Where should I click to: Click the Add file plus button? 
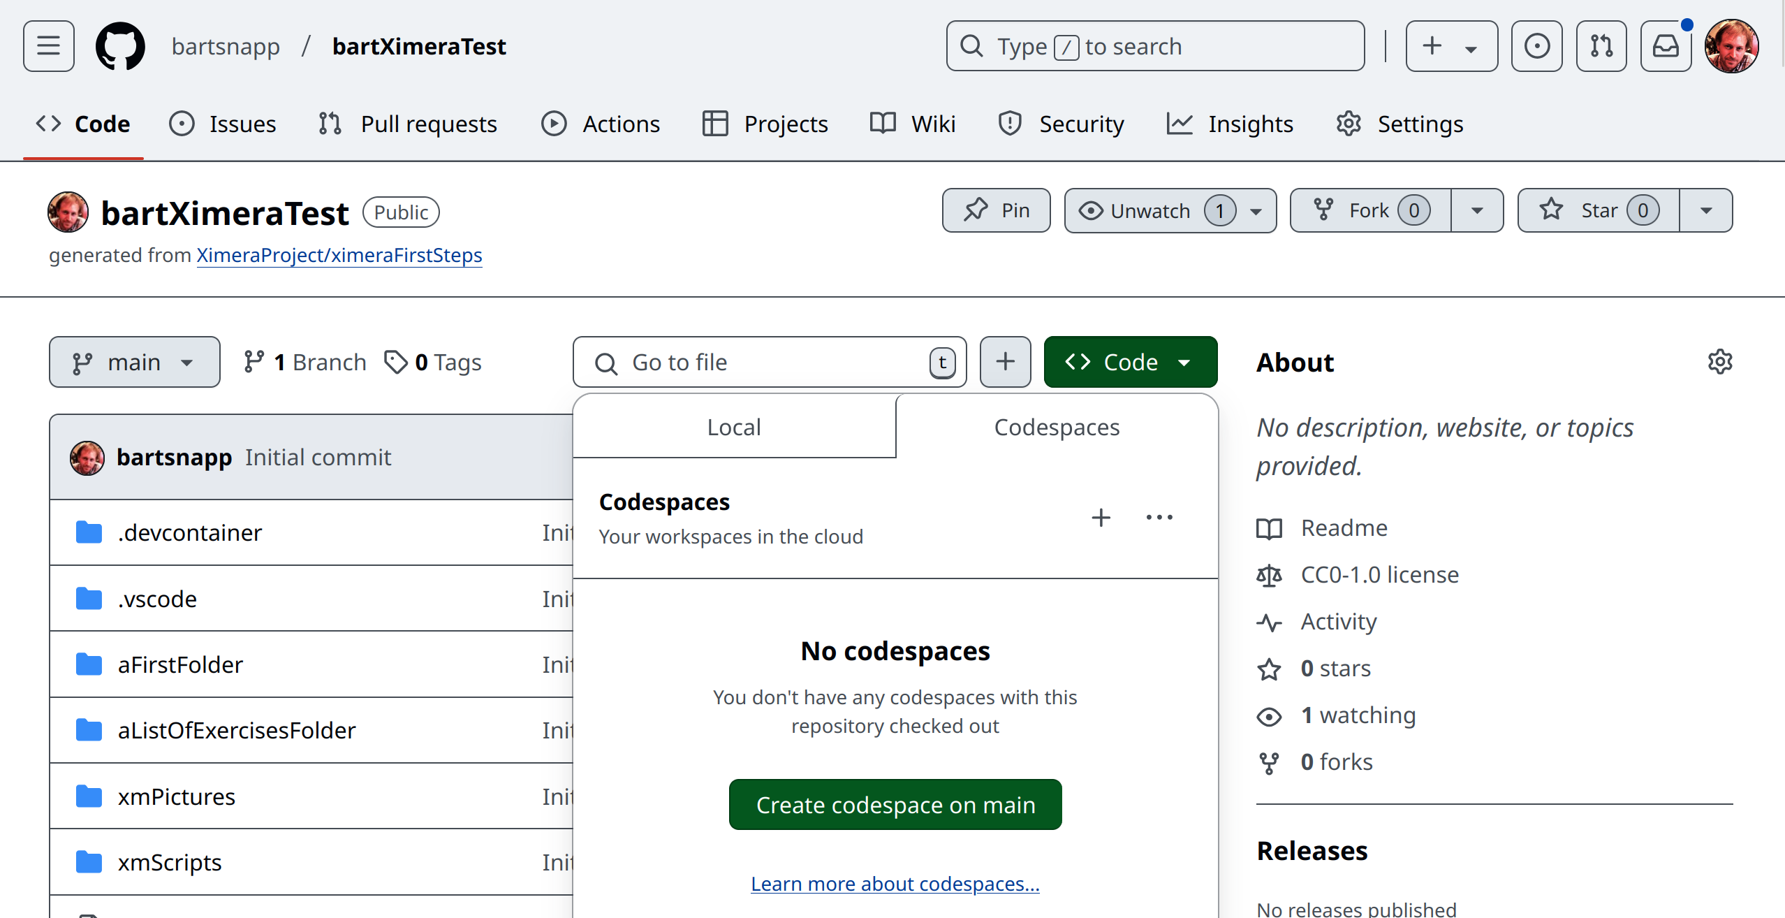pyautogui.click(x=1005, y=362)
